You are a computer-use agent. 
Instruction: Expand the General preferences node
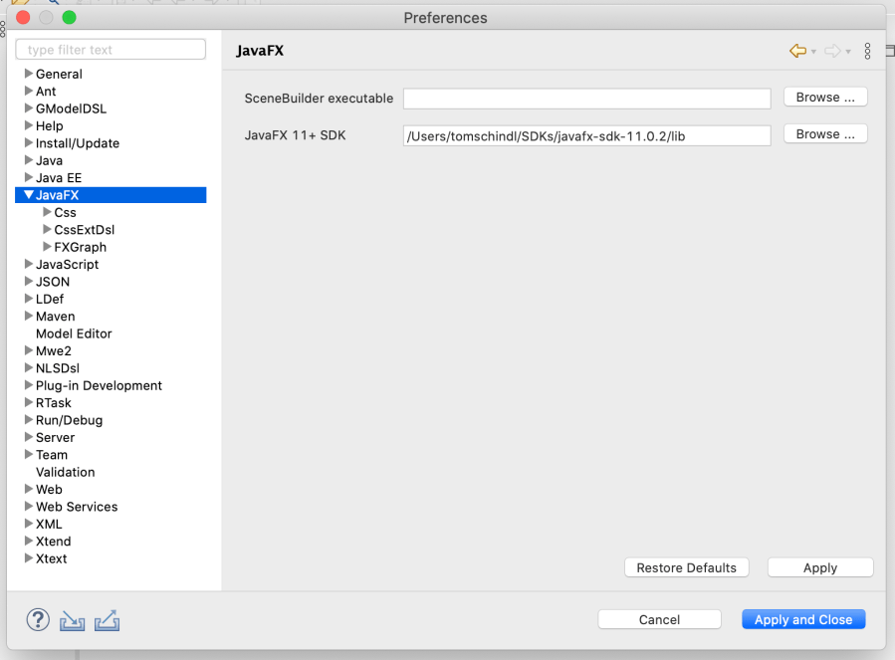28,75
